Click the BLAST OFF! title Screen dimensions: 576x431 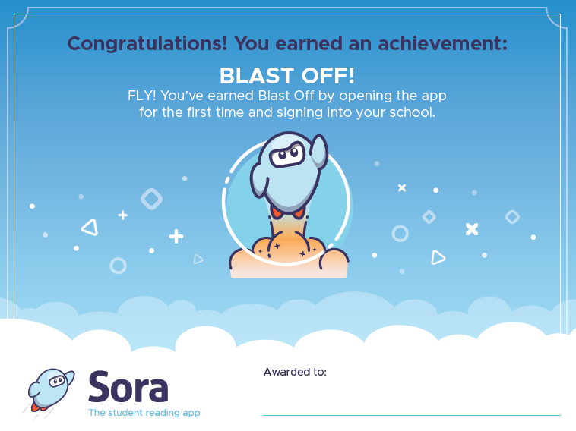[x=287, y=76]
